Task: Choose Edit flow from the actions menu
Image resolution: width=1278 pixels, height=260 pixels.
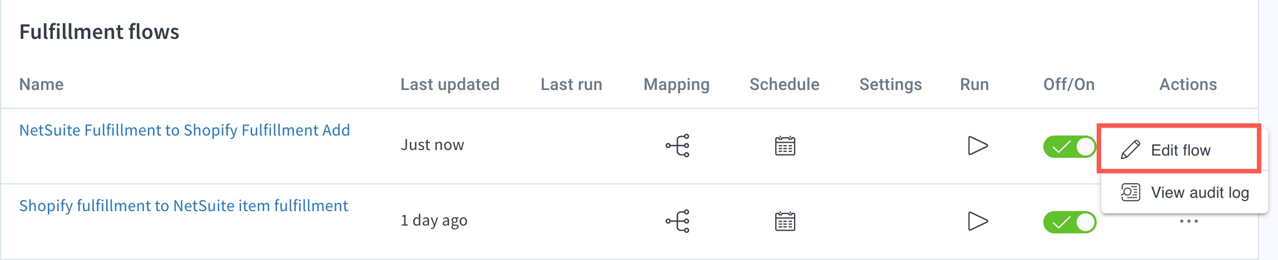Action: click(x=1179, y=150)
